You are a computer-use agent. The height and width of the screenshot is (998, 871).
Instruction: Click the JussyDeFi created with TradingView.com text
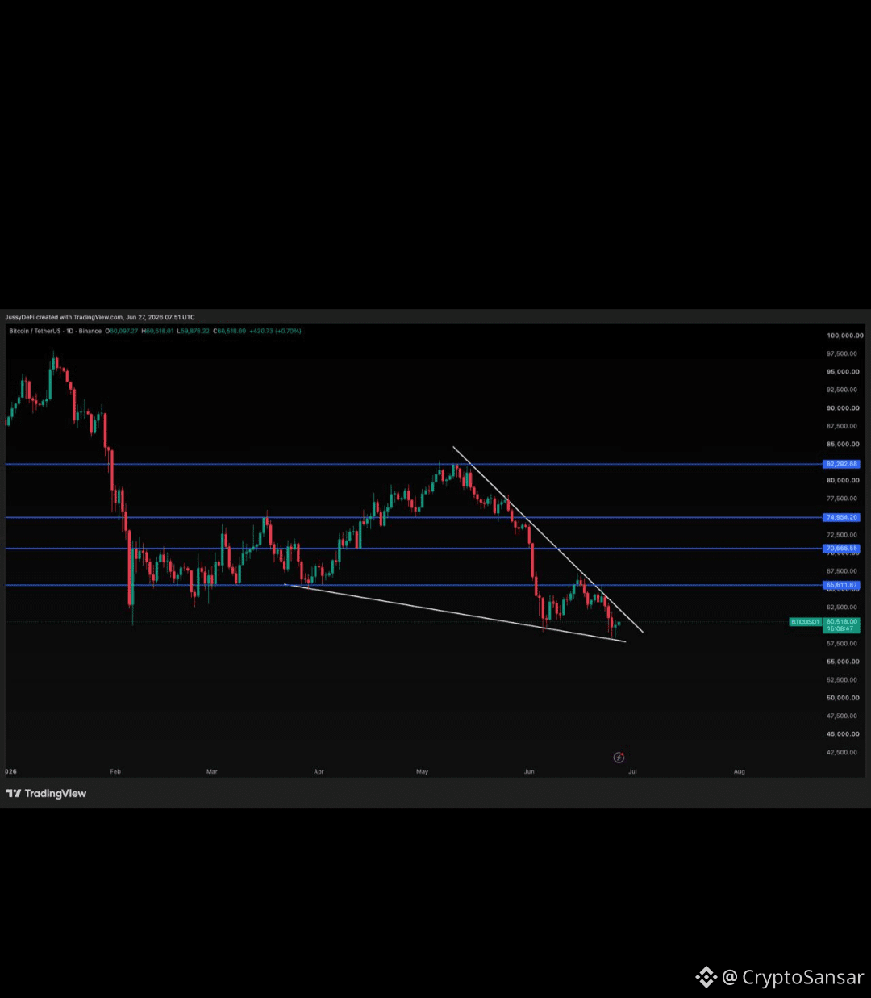coord(100,317)
